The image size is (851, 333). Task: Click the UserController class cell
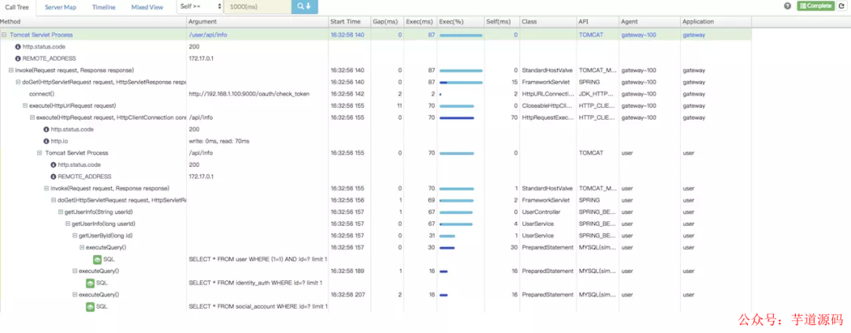pyautogui.click(x=541, y=212)
